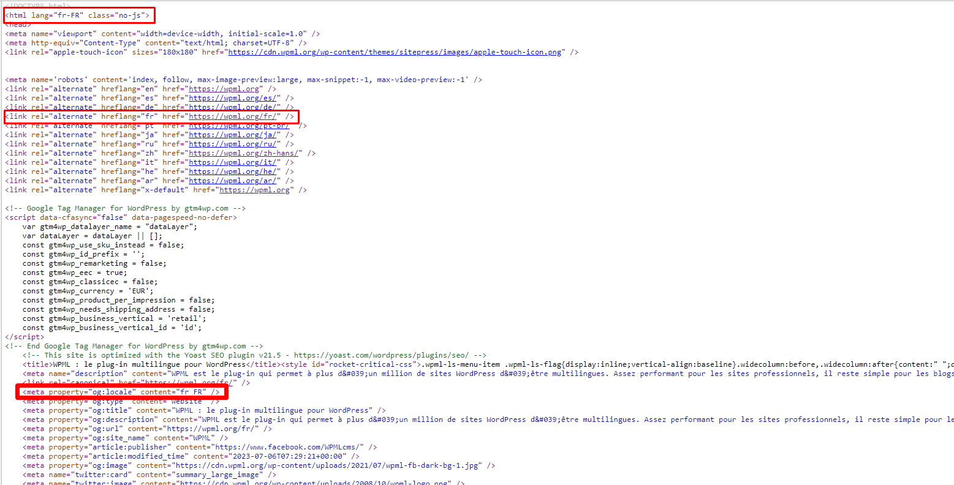Screen dimensions: 954x485
Task: Click the meta name='robots' line
Action: point(243,80)
